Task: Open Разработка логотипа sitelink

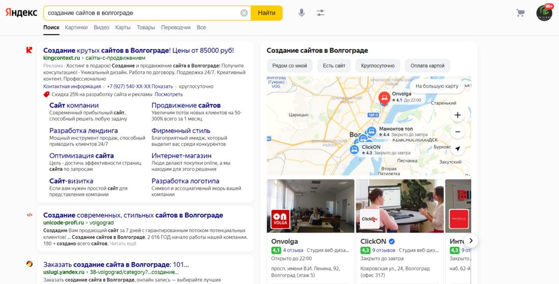Action: 185,181
